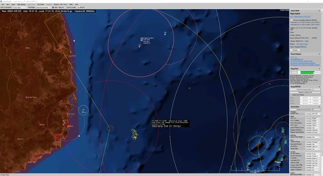Click the red facility near the northern coast
The width and height of the screenshot is (323, 176).
pyautogui.click(x=63, y=48)
